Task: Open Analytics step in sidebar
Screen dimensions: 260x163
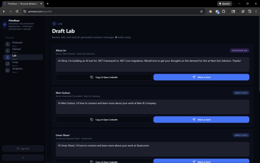Action: 23,70
